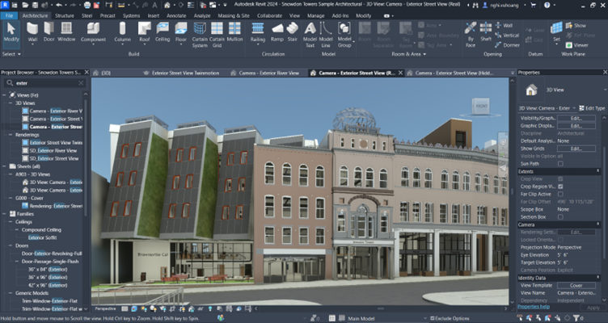Screen dimensions: 608x323
Task: Collapse the Renderings tree node
Action: tap(11, 135)
